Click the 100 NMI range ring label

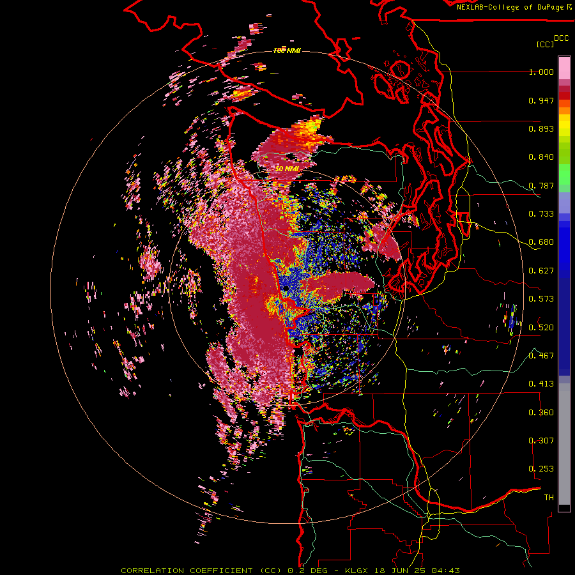pyautogui.click(x=287, y=50)
